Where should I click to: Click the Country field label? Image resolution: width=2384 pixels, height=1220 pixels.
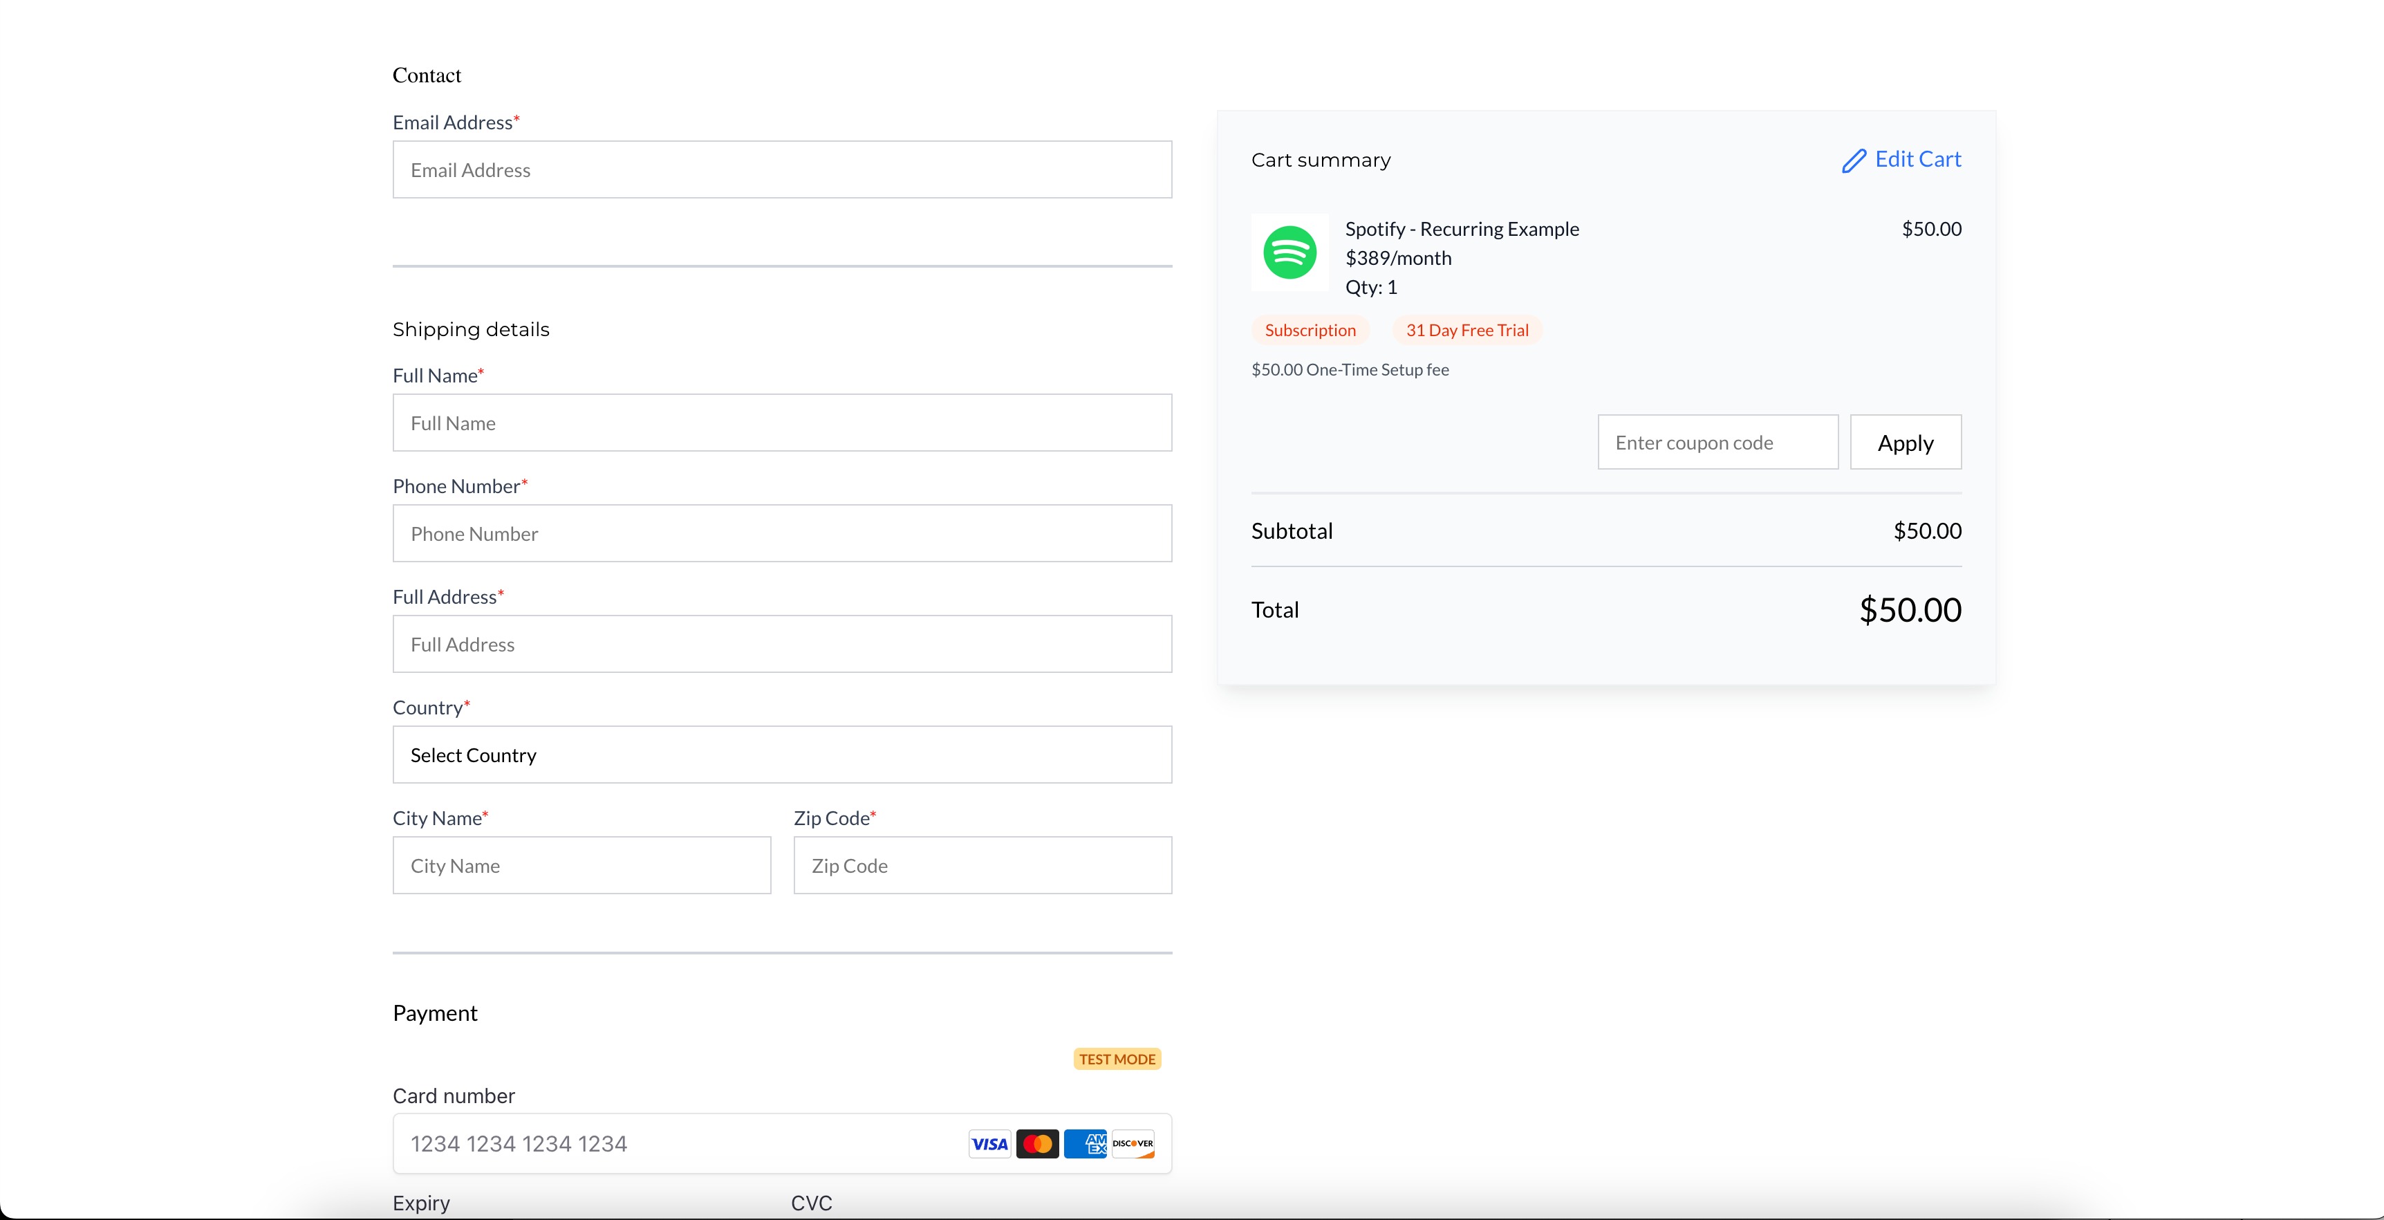coord(430,708)
